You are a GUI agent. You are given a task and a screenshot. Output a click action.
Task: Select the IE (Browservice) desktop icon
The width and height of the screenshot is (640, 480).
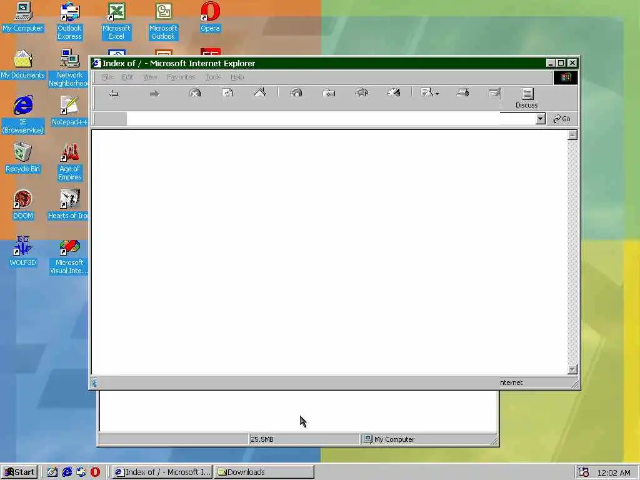23,115
